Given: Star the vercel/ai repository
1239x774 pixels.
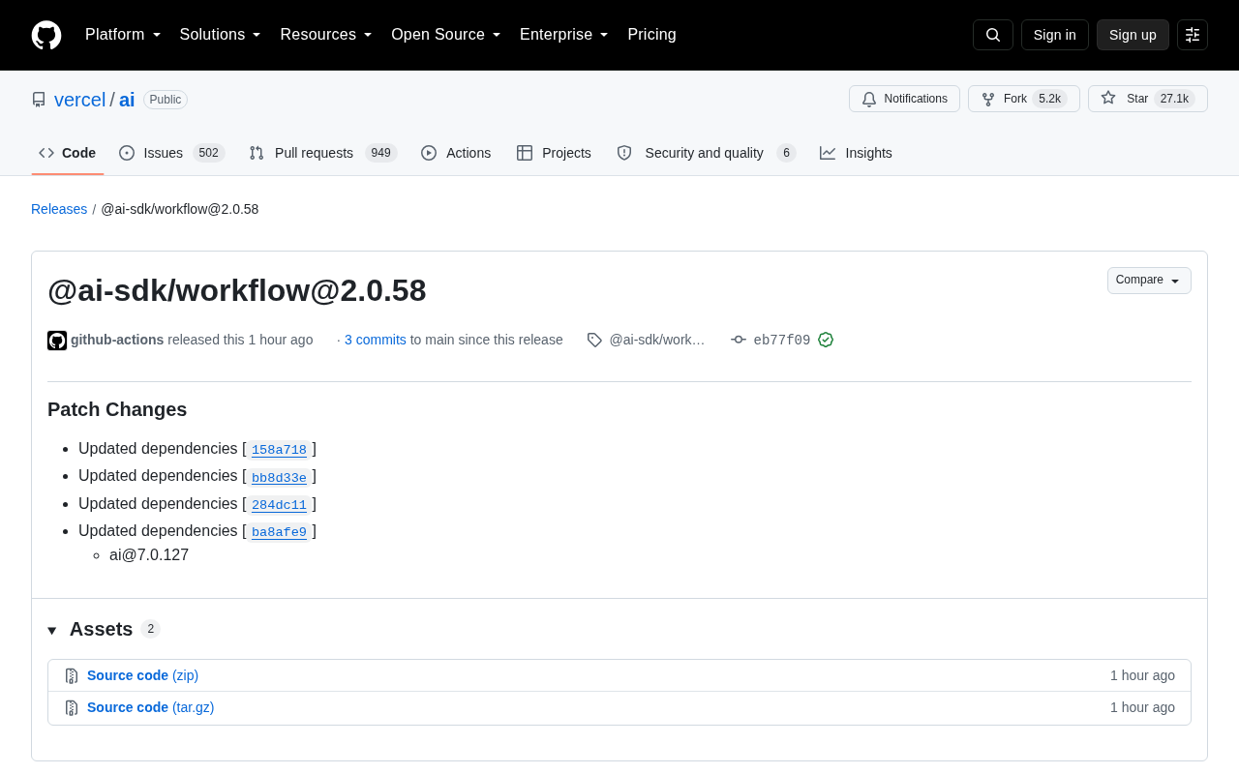Looking at the screenshot, I should click(1148, 99).
